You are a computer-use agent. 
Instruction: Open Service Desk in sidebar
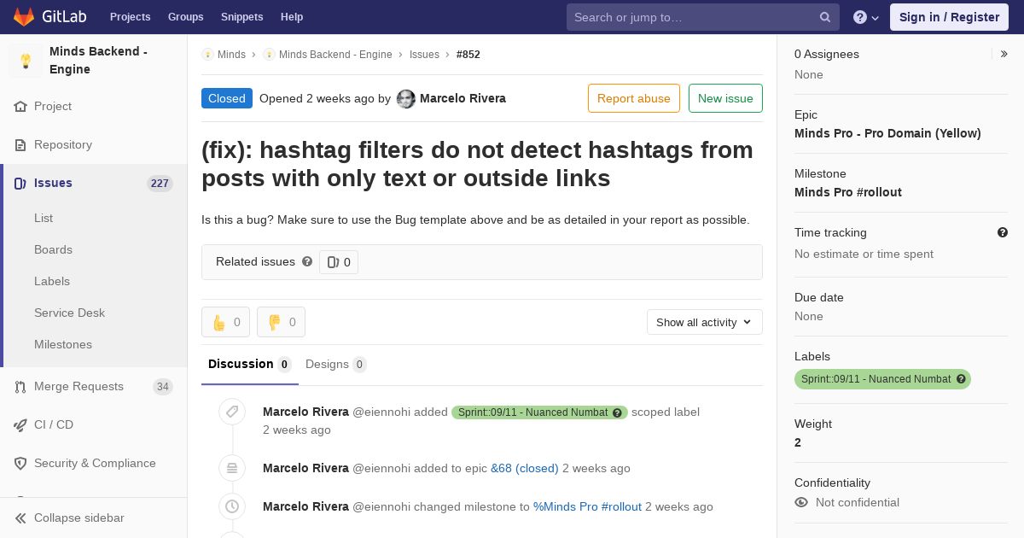69,313
